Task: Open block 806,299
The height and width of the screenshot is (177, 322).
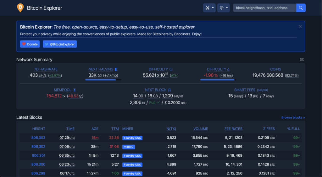Action: point(38,173)
